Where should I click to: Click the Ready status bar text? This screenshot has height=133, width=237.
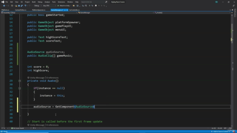tap(6, 132)
